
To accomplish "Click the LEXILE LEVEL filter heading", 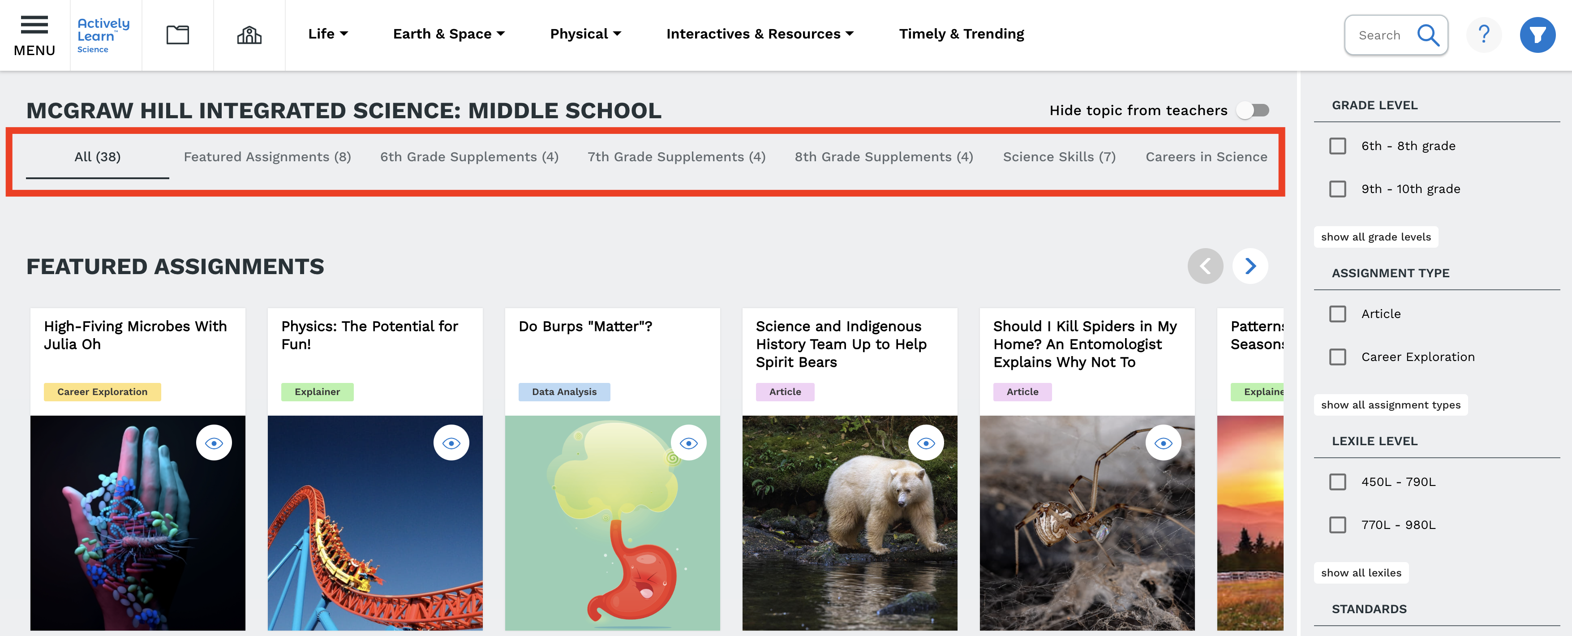I will pyautogui.click(x=1374, y=441).
